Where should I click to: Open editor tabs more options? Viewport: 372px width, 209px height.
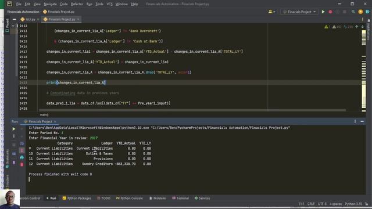point(362,19)
